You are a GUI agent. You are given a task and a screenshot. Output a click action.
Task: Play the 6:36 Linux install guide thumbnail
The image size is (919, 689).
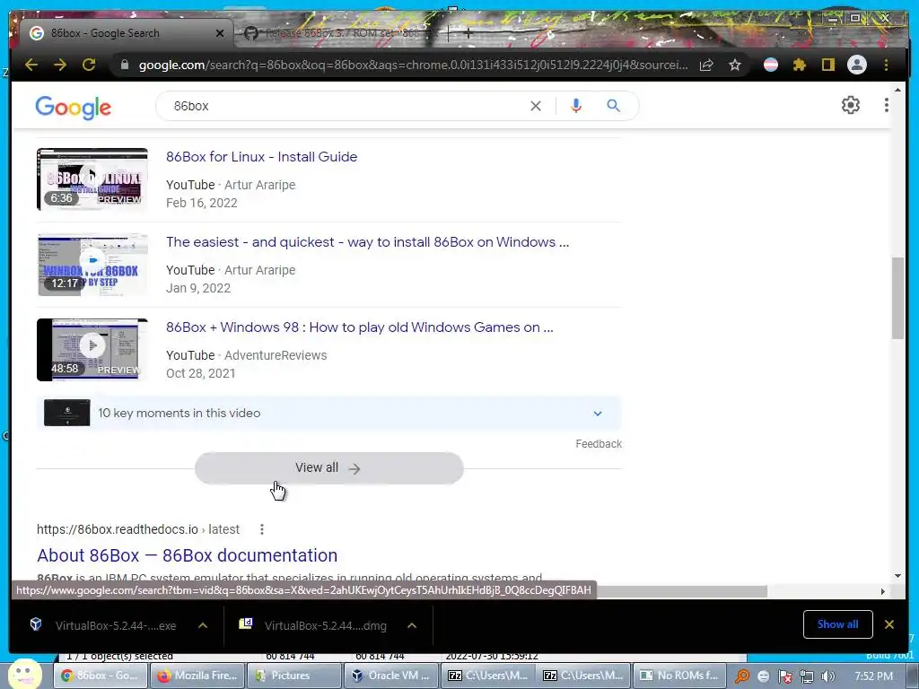click(92, 179)
